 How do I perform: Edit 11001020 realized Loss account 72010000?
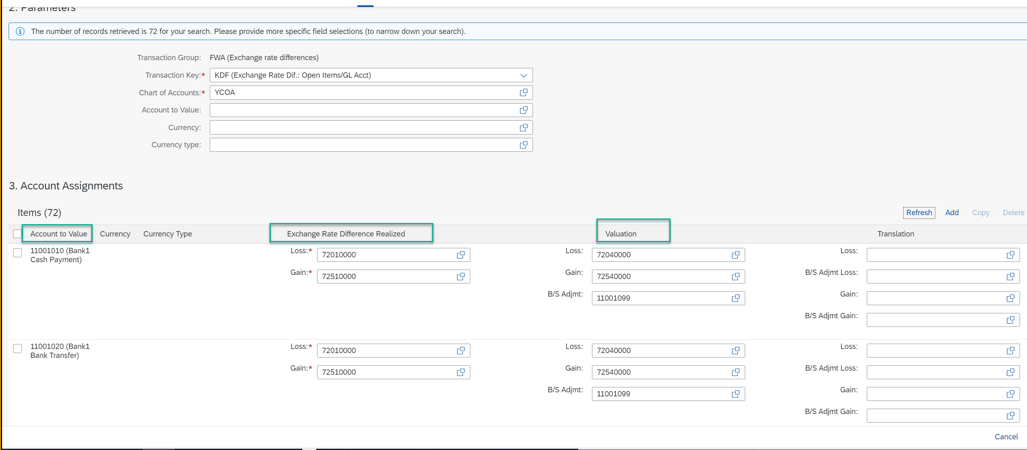pos(393,351)
